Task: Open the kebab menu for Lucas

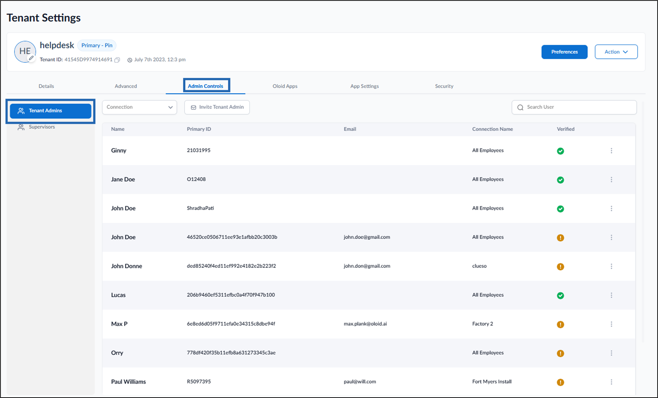Action: tap(611, 295)
